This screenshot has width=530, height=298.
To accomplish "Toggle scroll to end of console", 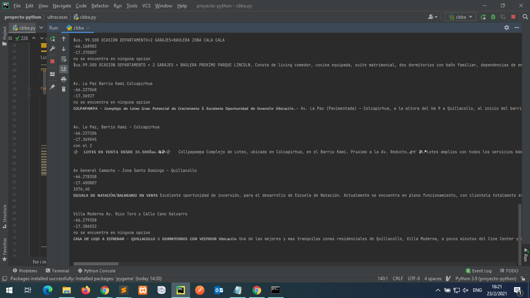I will [64, 69].
